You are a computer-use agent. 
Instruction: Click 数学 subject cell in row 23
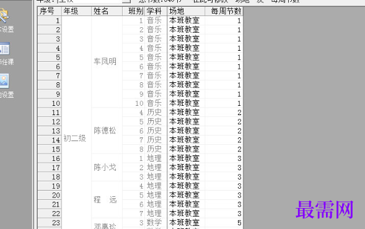pos(156,223)
